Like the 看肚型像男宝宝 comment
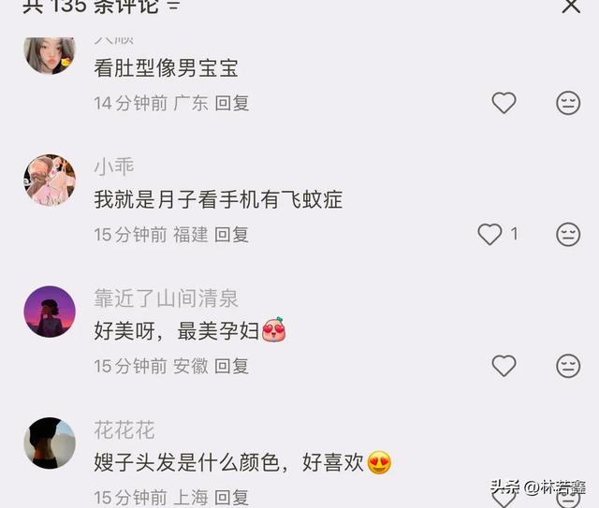This screenshot has width=599, height=508. pos(504,103)
